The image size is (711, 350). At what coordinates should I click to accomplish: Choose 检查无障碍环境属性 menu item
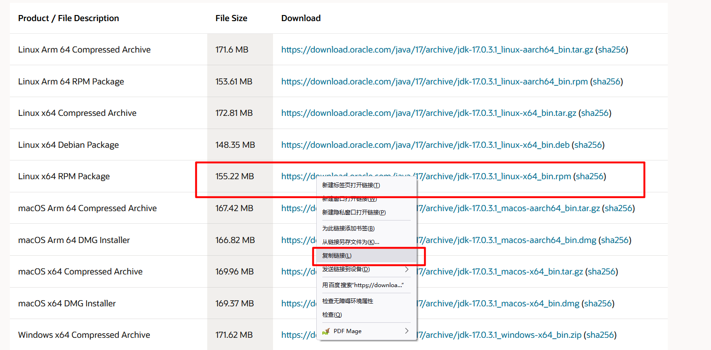(347, 301)
